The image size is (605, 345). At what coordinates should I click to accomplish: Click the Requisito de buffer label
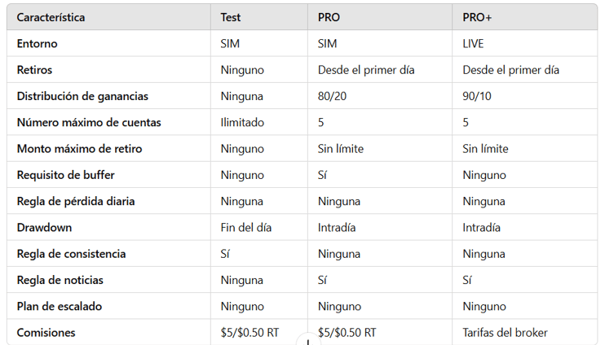[x=65, y=175]
